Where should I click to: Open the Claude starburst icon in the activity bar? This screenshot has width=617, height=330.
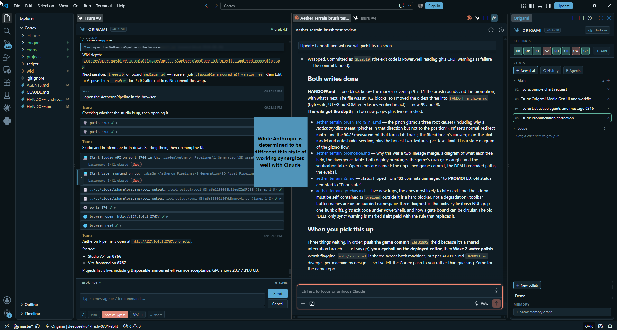pyautogui.click(x=7, y=108)
